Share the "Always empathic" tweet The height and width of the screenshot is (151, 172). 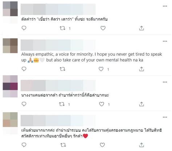click(142, 69)
